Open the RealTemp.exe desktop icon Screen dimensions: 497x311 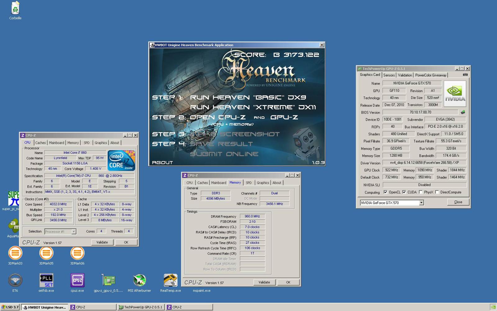coord(171,281)
